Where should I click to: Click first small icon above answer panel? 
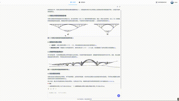(117, 7)
